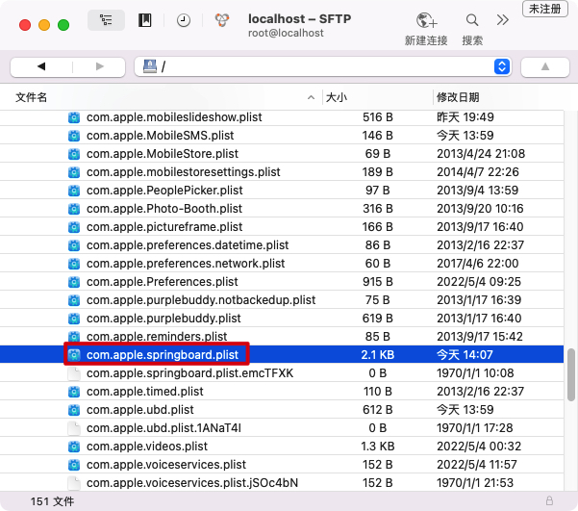
Task: Select blank icon of springboard.plist.emcTFXK
Action: coord(74,373)
